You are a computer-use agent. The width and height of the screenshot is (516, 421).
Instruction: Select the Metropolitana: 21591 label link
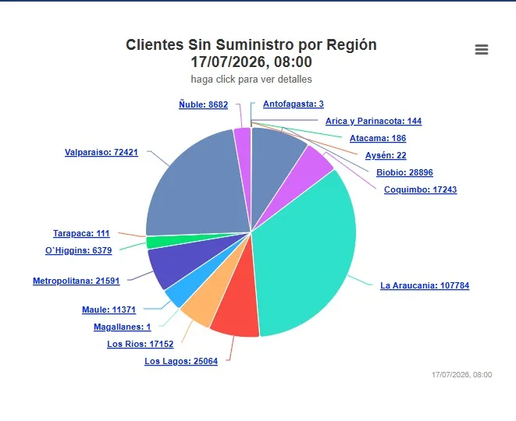pyautogui.click(x=77, y=281)
